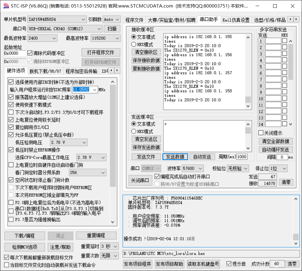Click the STC-ISP application icon in the title bar
The image size is (302, 271).
click(6, 5)
